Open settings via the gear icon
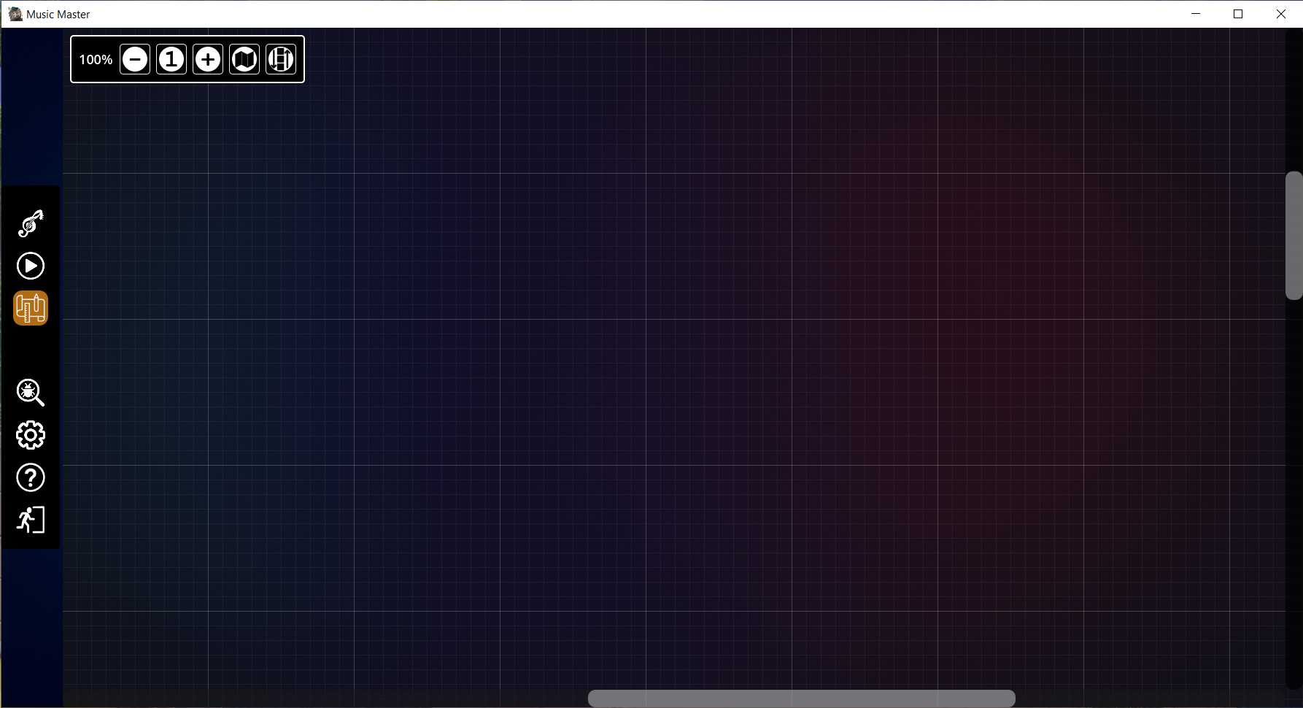The image size is (1303, 708). tap(31, 435)
